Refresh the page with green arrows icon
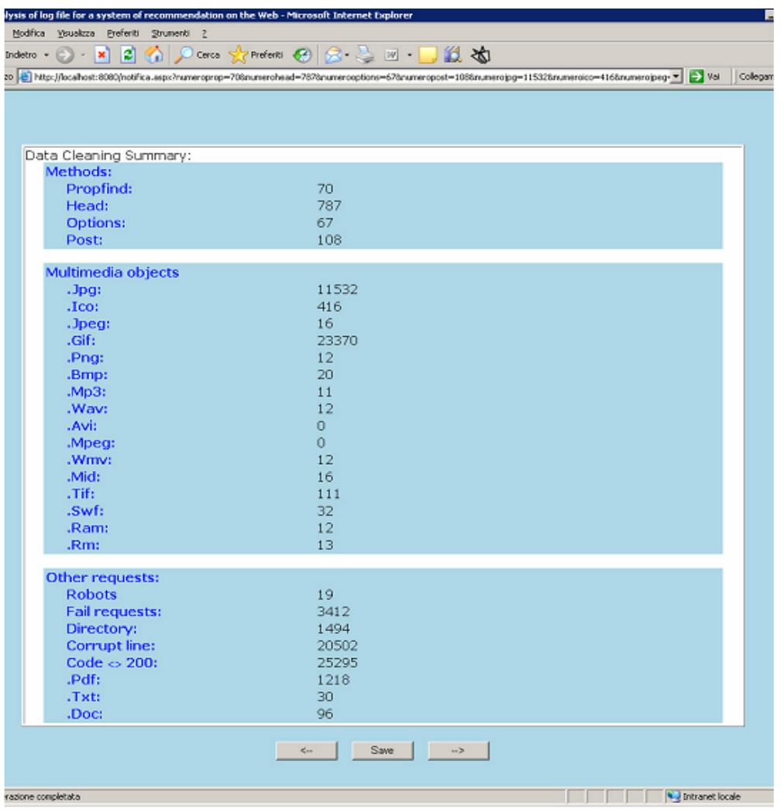This screenshot has height=810, width=781. 128,55
